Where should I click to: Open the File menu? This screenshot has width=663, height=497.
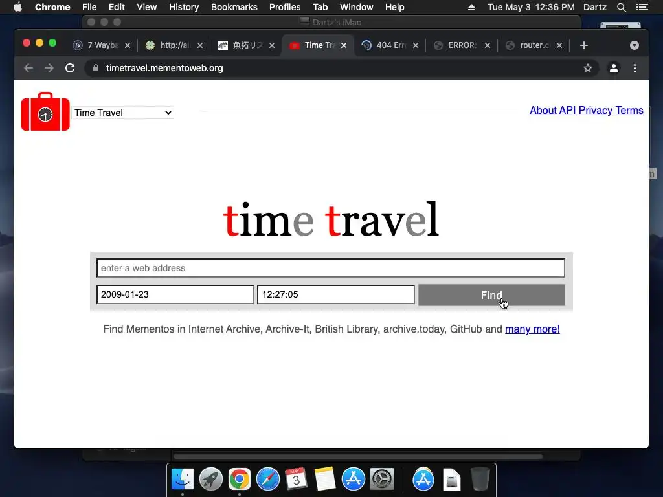[x=89, y=7]
